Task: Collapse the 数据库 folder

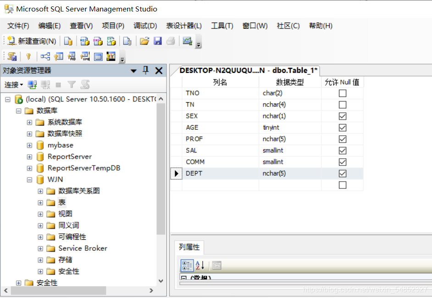Action: coord(18,110)
